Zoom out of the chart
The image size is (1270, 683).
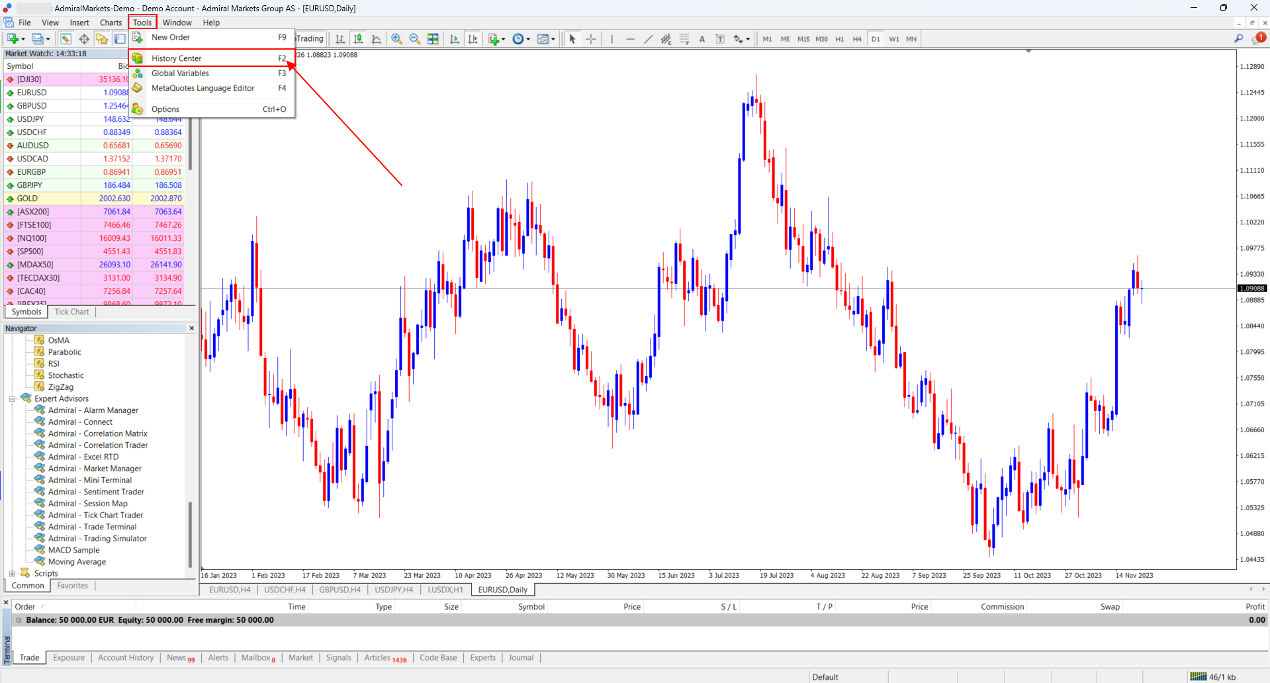tap(415, 39)
